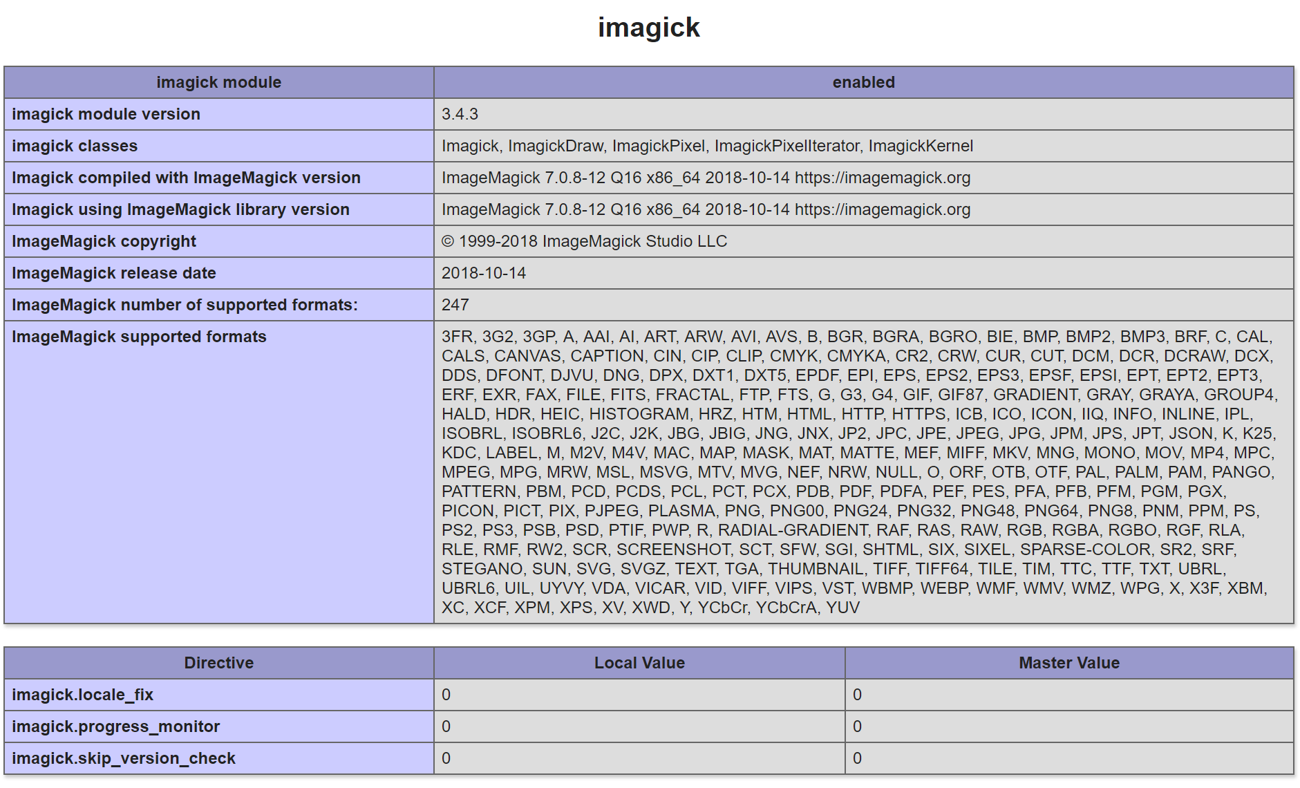This screenshot has height=788, width=1300.
Task: Select the imagick.progress_monitor directive
Action: [x=115, y=726]
